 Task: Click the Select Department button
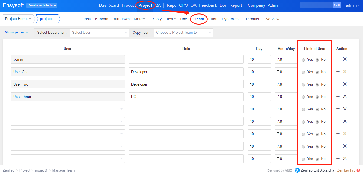pos(52,33)
